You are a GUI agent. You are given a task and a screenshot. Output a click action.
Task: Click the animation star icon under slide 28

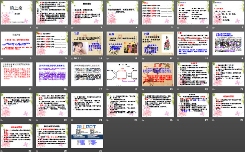click(x=213, y=120)
